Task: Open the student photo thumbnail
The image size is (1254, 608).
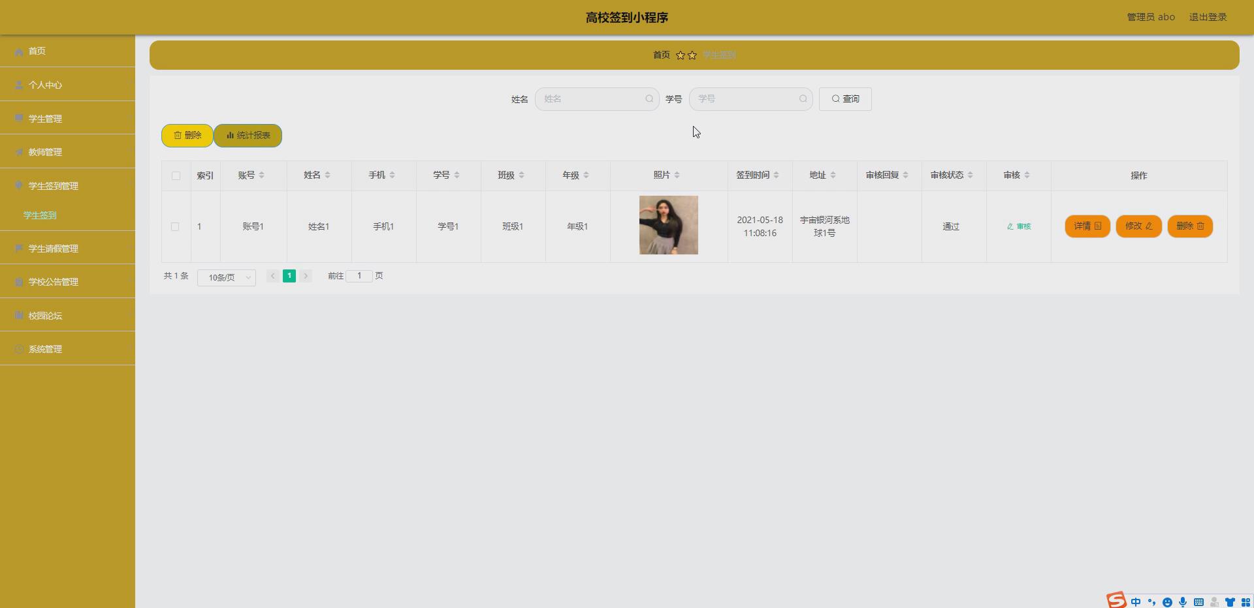Action: (669, 225)
